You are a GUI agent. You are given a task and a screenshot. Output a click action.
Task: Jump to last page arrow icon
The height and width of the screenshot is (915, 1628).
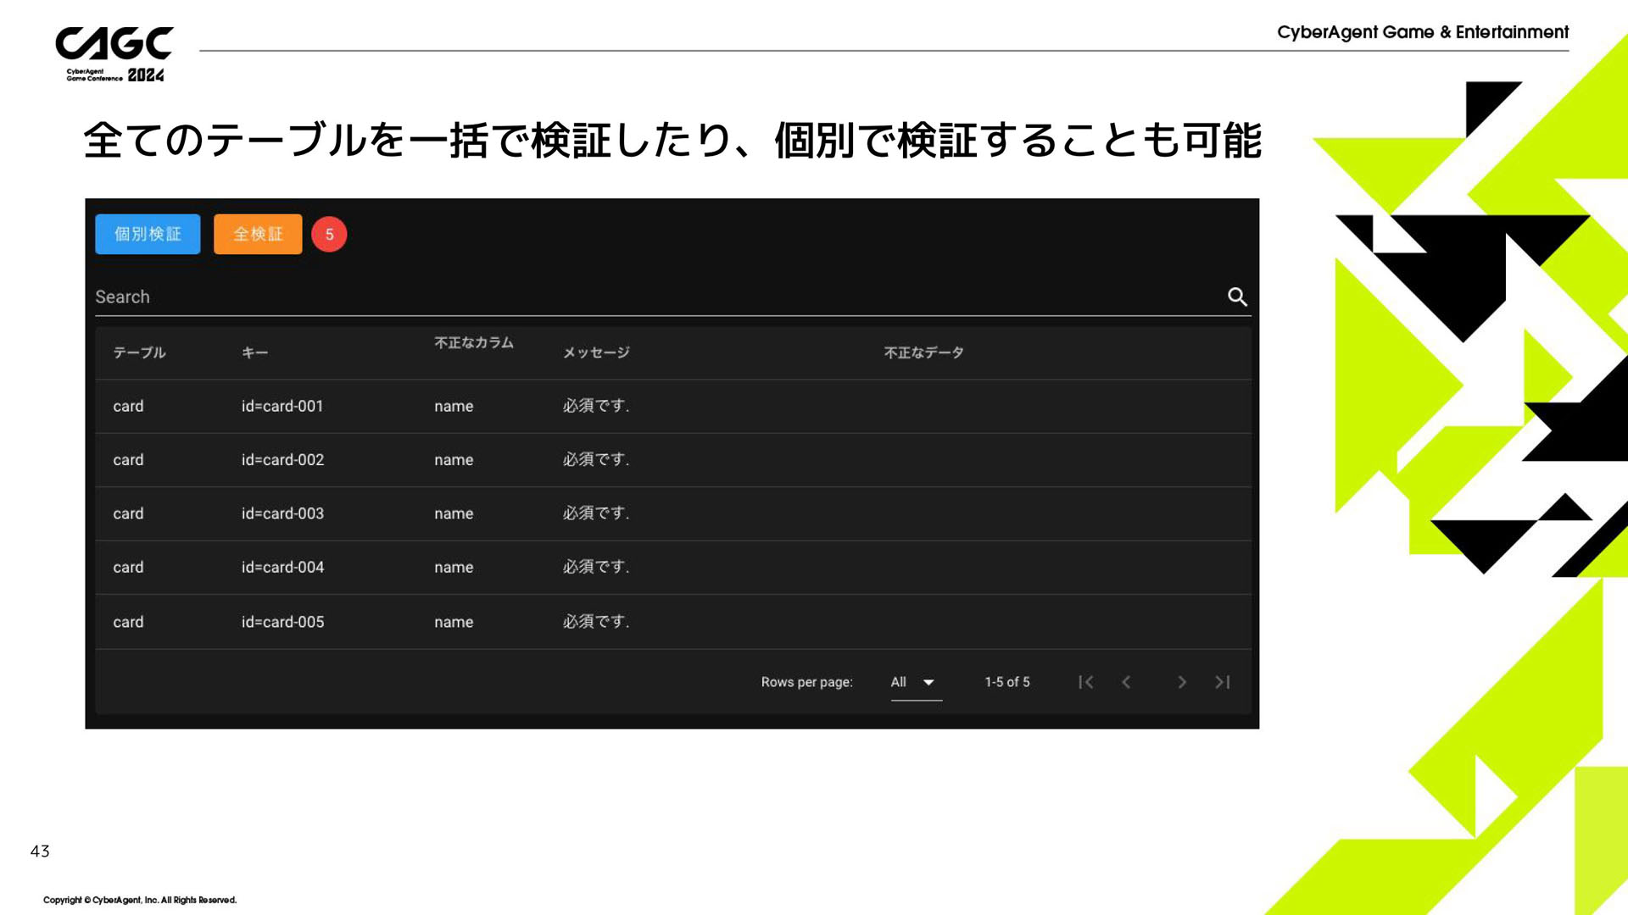(1222, 682)
